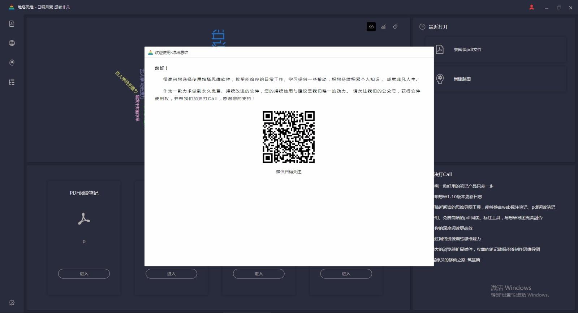The height and width of the screenshot is (313, 578).
Task: Click the clock icon beside 最近打开
Action: pos(422,27)
